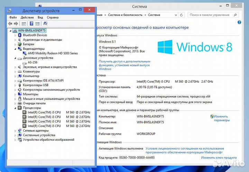This screenshot has width=249, height=172.
Task: Open the Вид menu
Action: tap(40, 17)
